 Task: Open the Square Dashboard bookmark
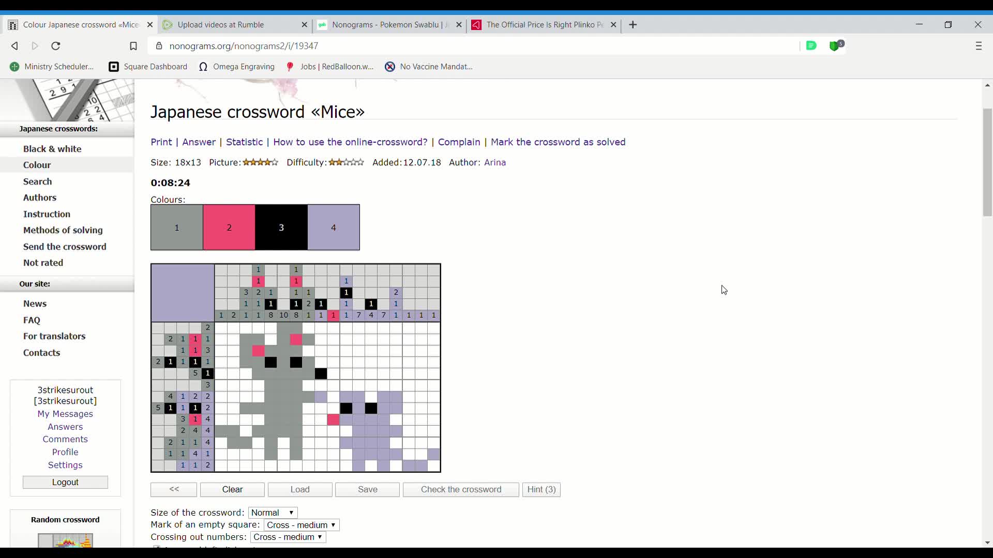[148, 66]
